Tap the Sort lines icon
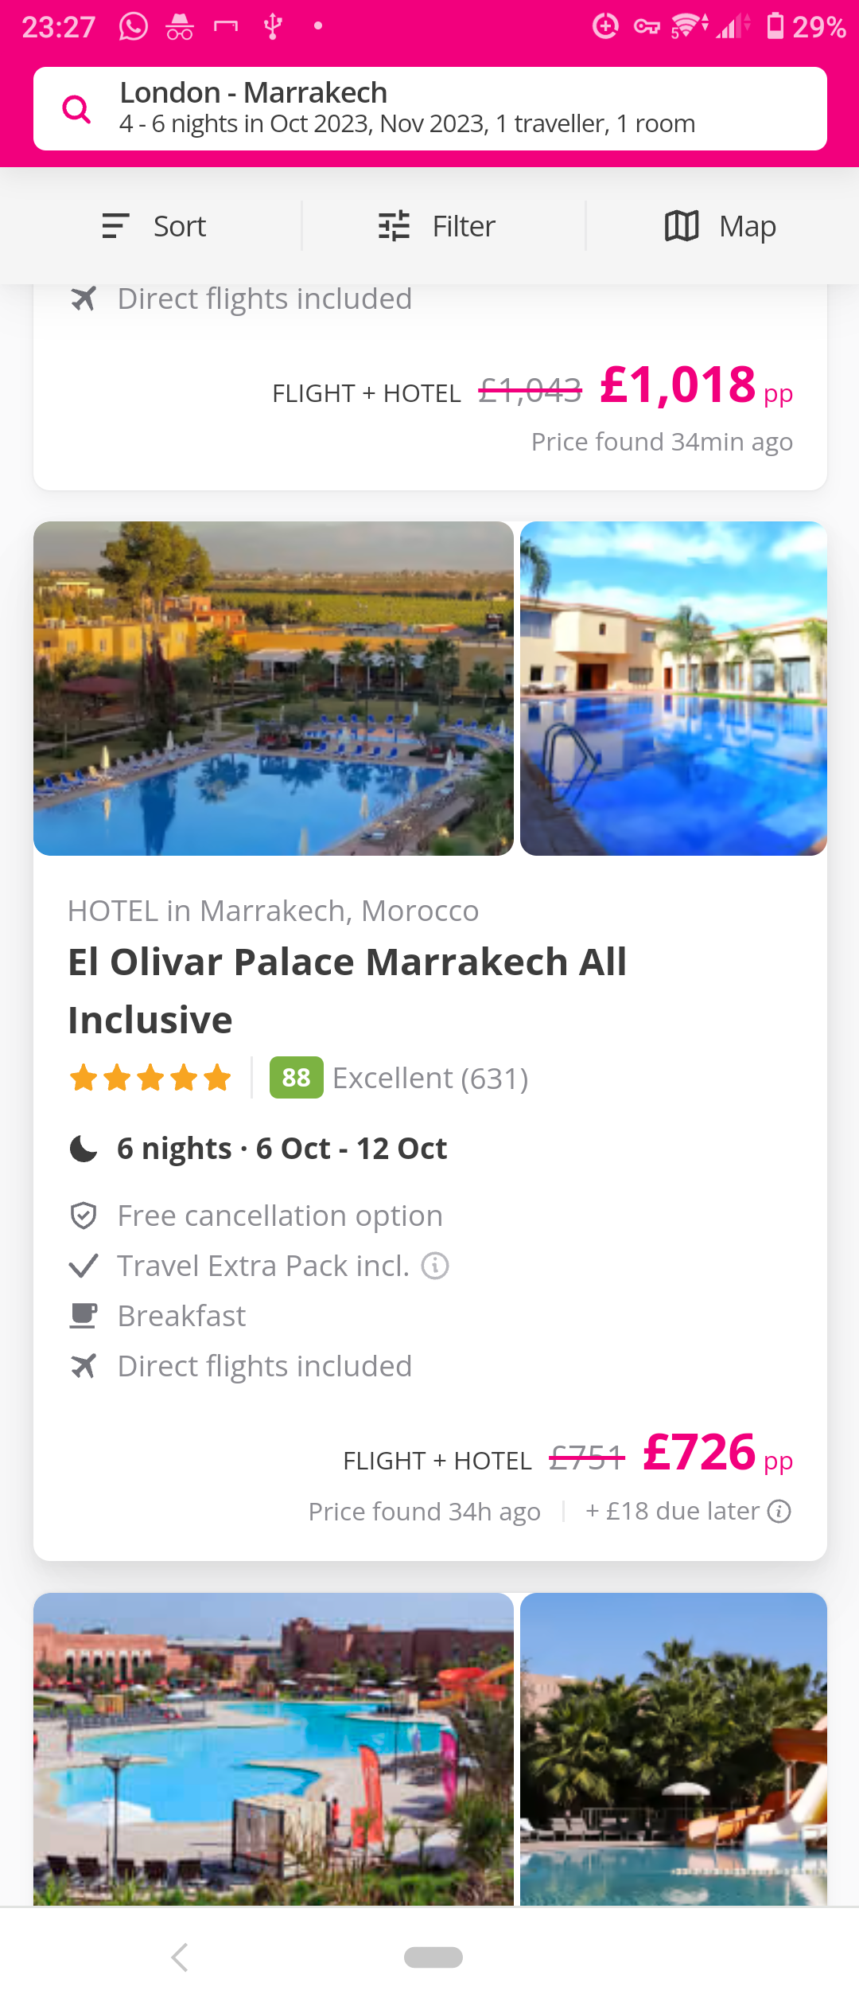 tap(115, 226)
